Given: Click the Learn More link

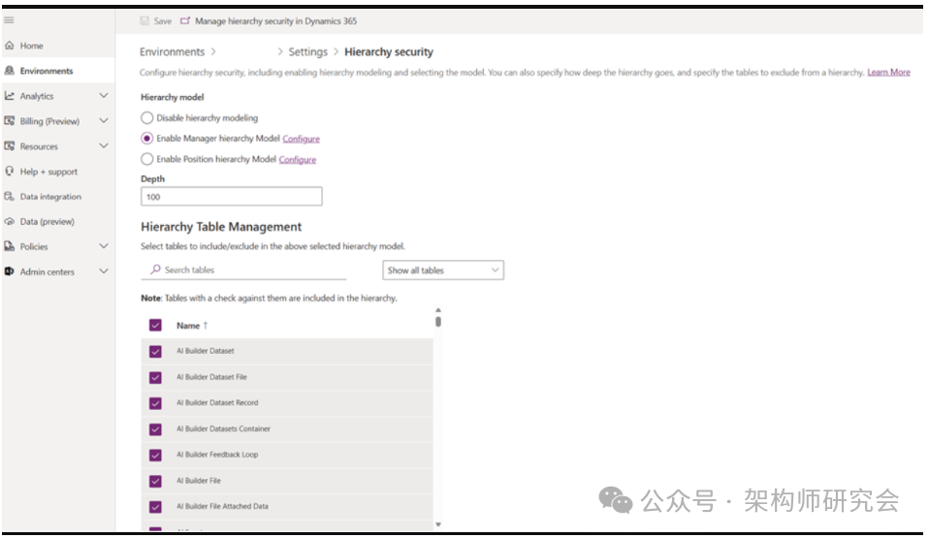Looking at the screenshot, I should pyautogui.click(x=888, y=73).
